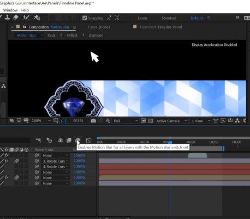The image size is (250, 219).
Task: Select the Eraser tool
Action: pyautogui.click(x=16, y=18)
